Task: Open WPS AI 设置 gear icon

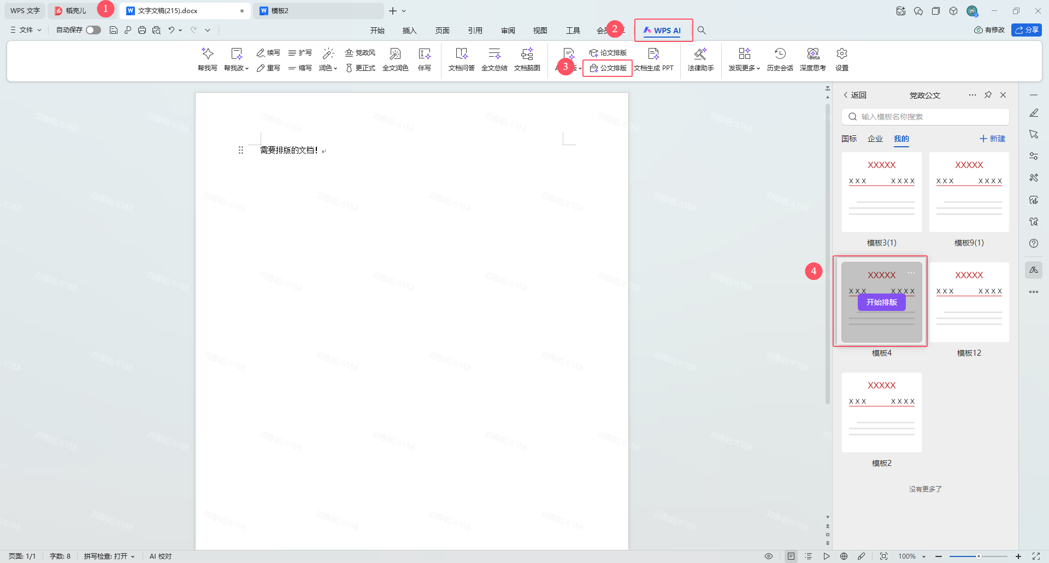Action: 841,54
